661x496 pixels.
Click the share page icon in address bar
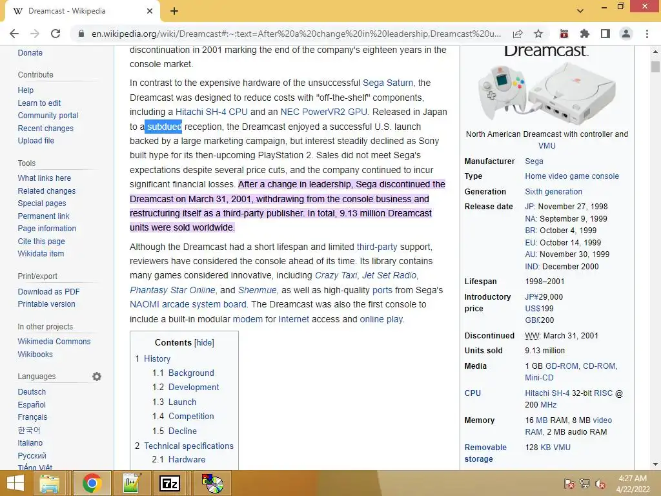(518, 34)
